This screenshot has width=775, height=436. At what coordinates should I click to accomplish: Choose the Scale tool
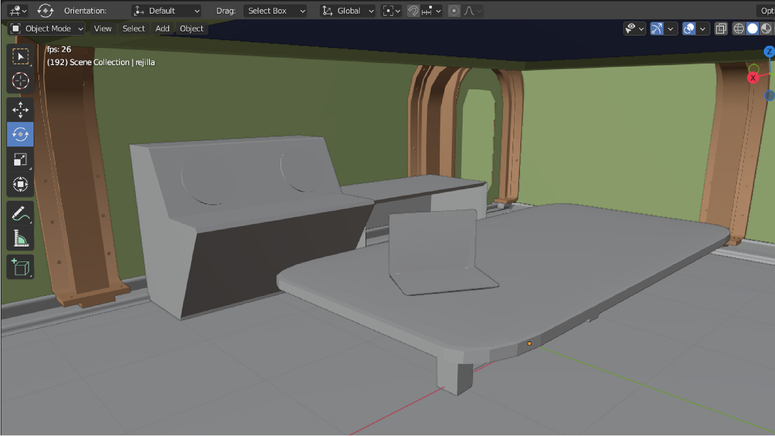(20, 159)
